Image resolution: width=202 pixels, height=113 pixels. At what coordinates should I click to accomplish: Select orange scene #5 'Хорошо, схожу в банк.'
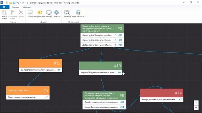(28, 91)
